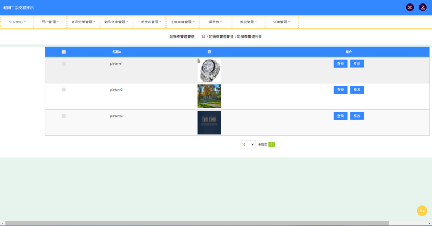Screen dimensions: 432x226
Task: Open the 系统管理 menu
Action: tap(248, 22)
